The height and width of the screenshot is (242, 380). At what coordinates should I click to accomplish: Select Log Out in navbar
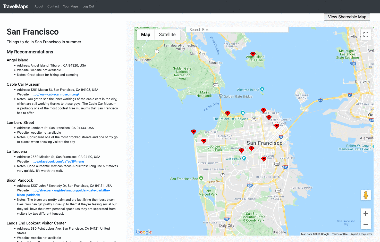[x=88, y=6]
